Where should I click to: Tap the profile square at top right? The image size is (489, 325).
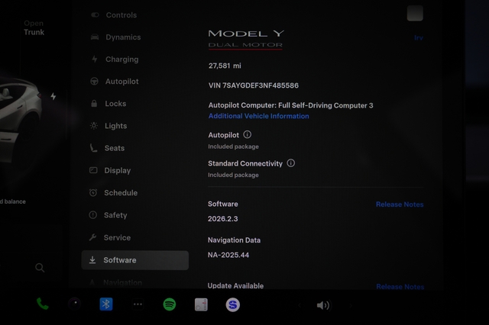click(415, 14)
